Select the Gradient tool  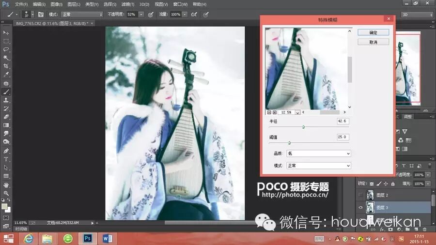6,125
